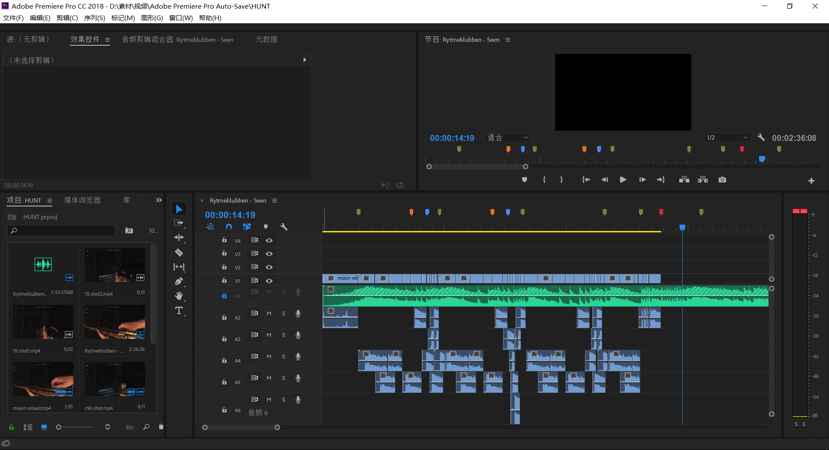829x450 pixels.
Task: Toggle lock on track A1
Action: 224,296
